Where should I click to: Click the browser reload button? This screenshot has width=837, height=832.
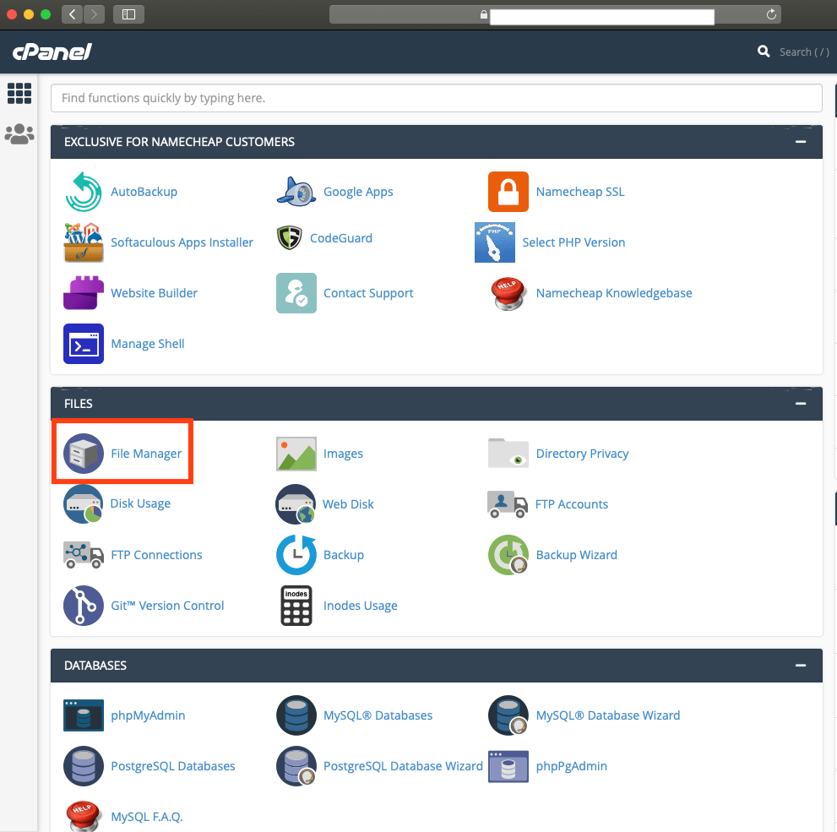(x=771, y=14)
